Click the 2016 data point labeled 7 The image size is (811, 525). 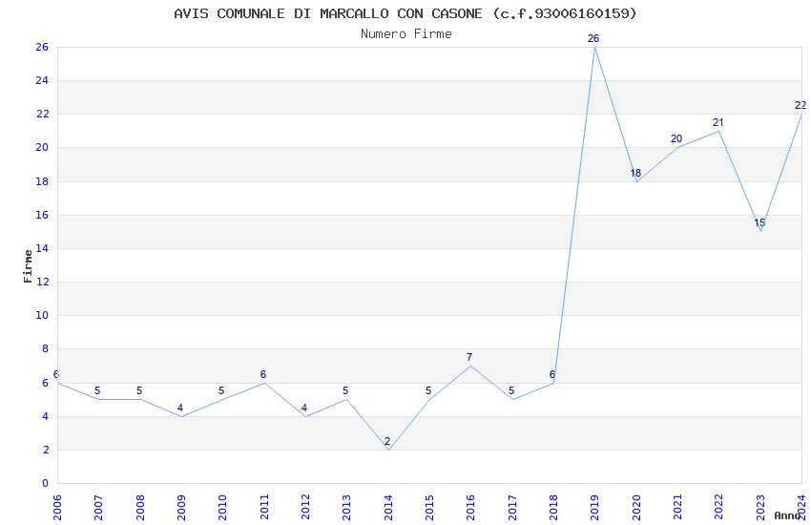click(x=470, y=366)
